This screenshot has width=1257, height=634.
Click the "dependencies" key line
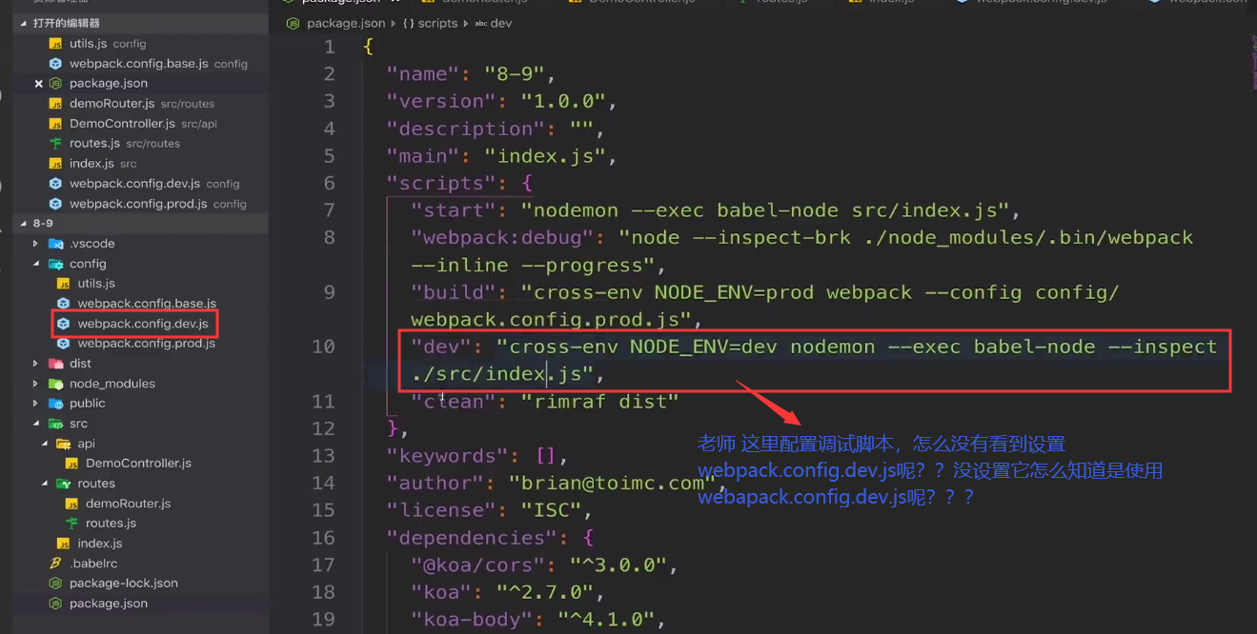click(490, 538)
